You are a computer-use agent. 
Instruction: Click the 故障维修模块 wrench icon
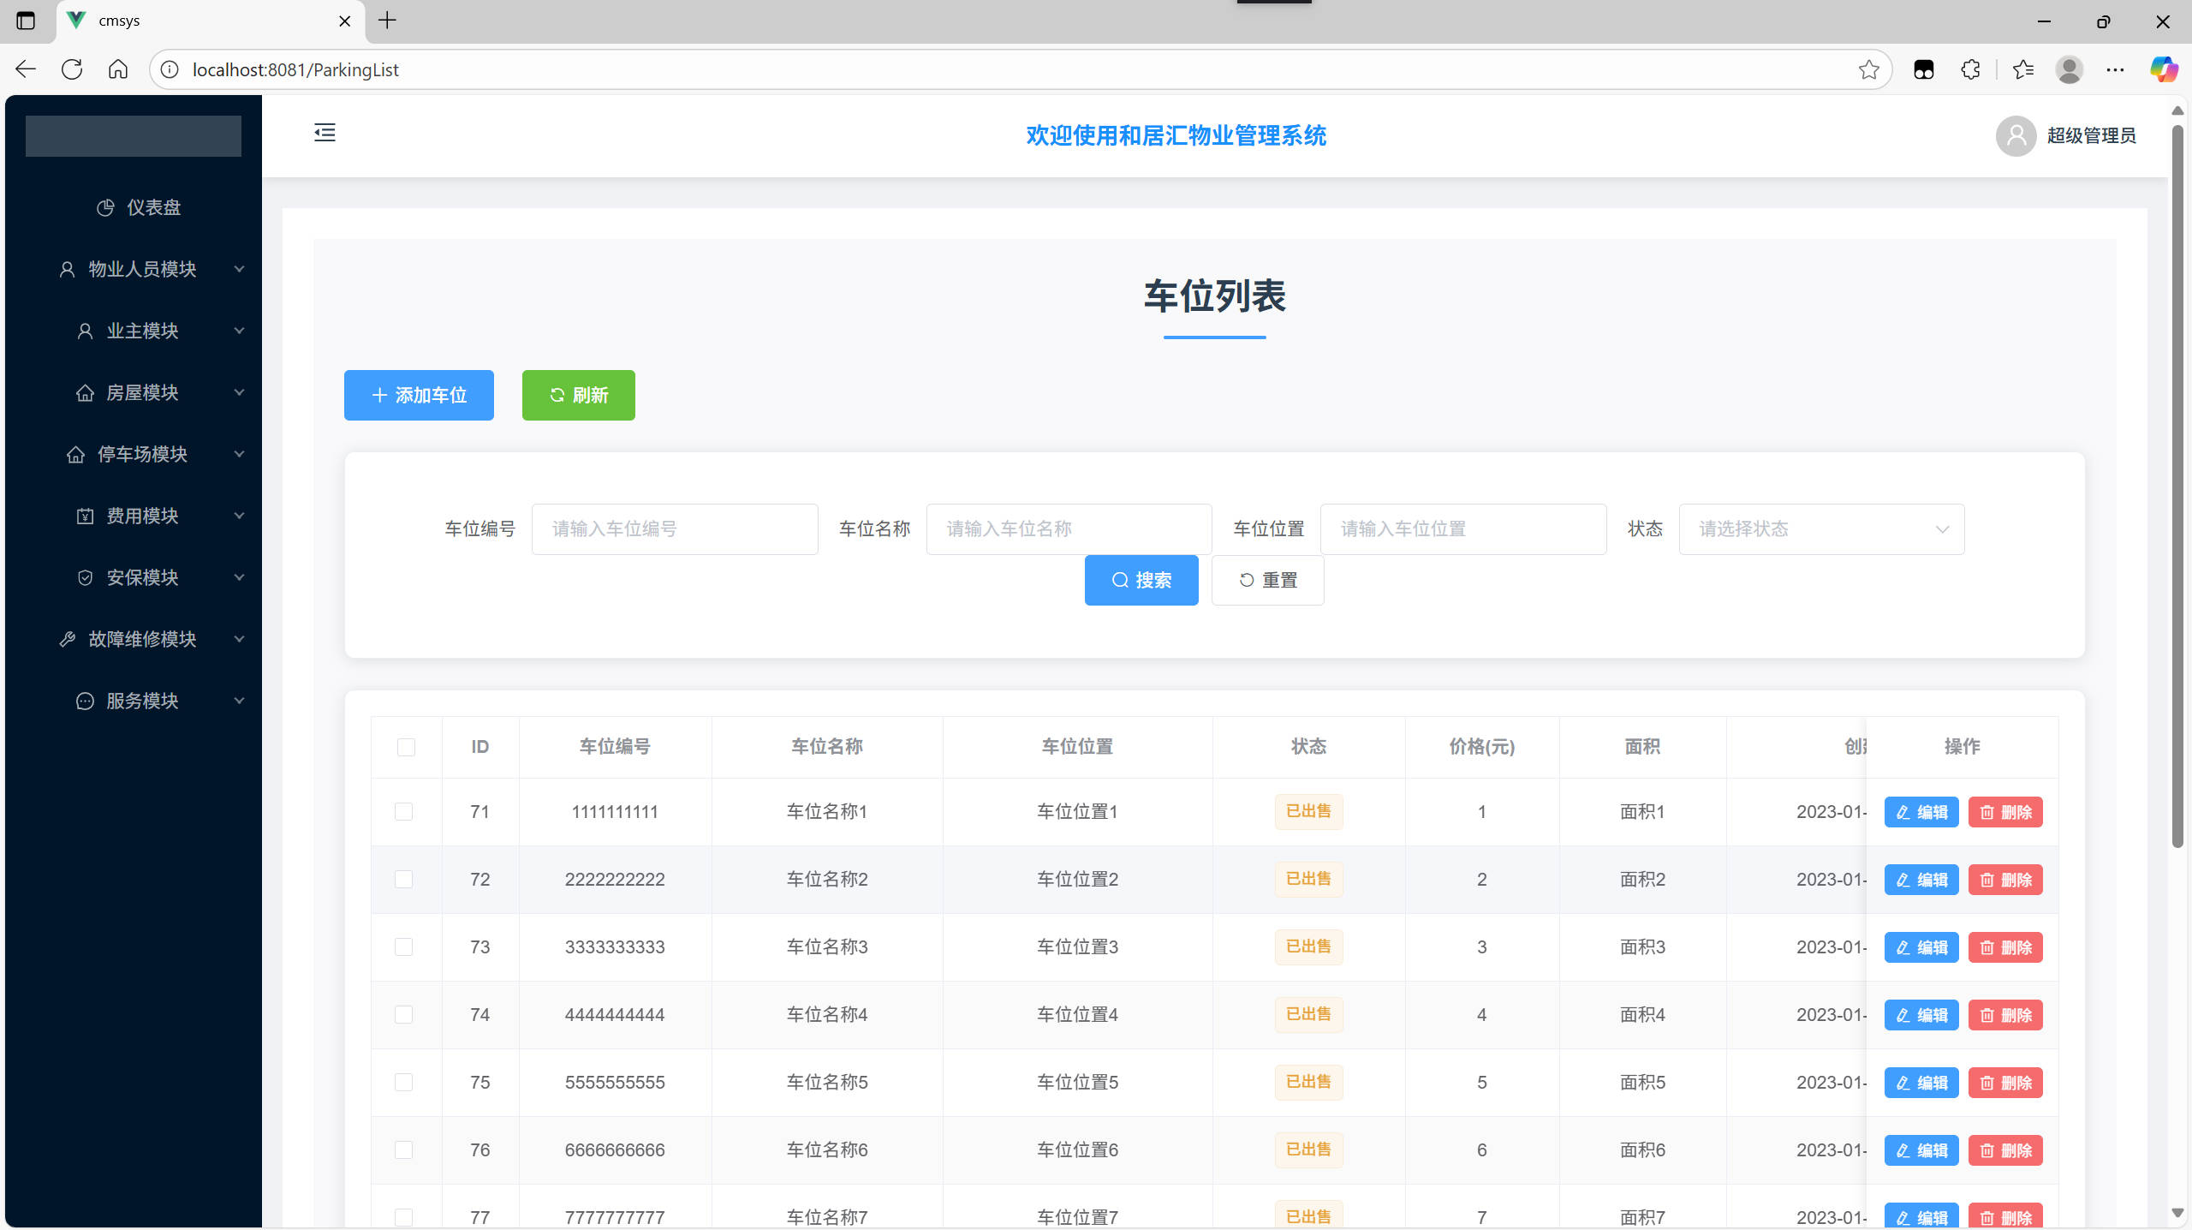tap(68, 638)
